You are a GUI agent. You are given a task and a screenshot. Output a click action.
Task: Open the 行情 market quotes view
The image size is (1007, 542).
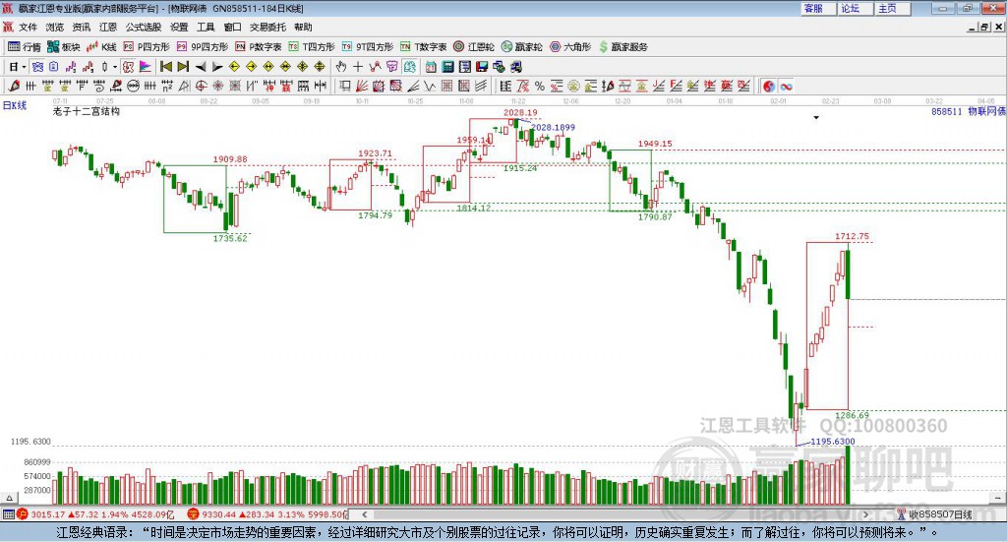pyautogui.click(x=24, y=47)
